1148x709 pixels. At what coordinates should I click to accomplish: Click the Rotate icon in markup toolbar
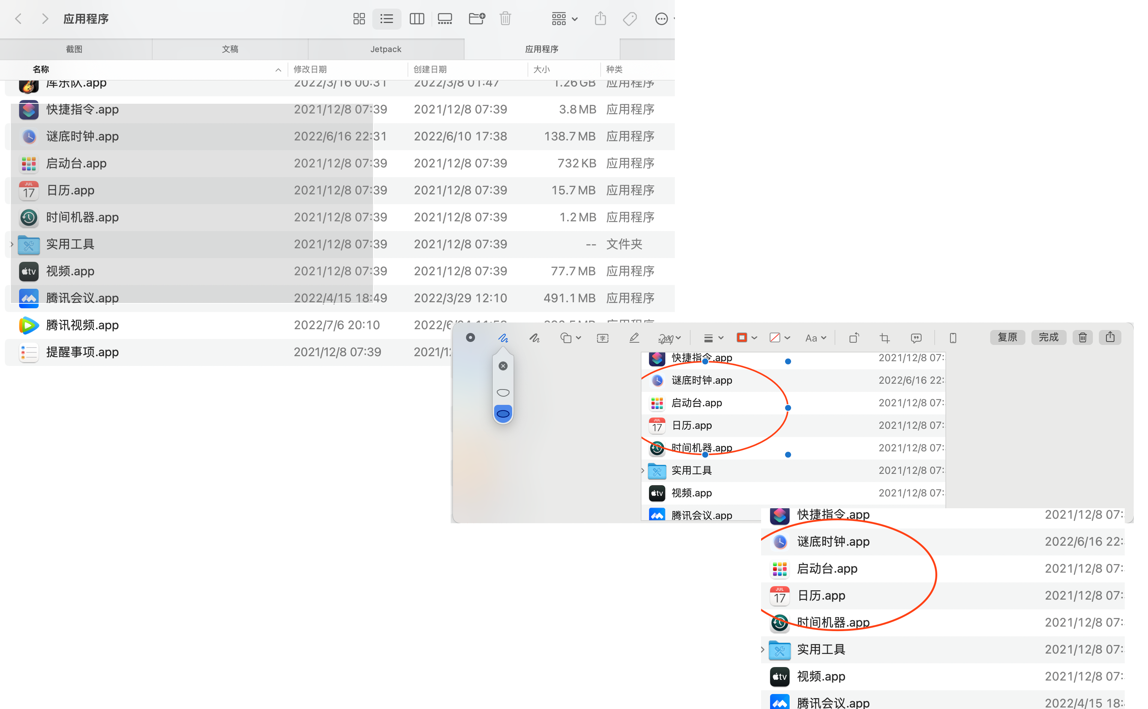854,337
